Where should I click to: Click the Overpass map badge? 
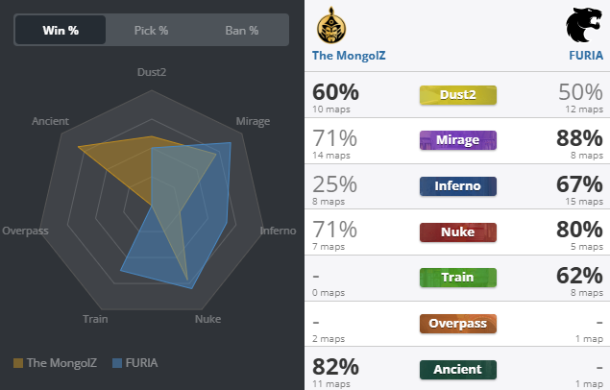coord(458,324)
